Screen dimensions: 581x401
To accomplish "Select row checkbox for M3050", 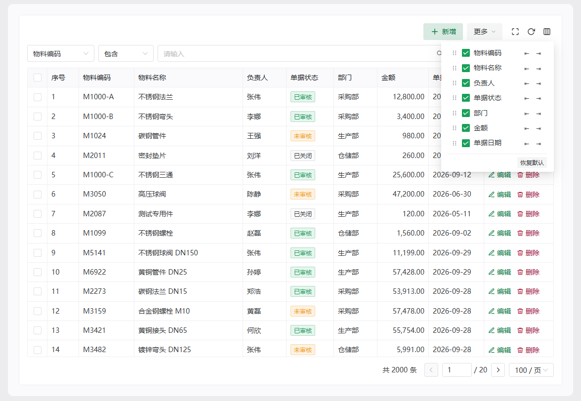I will pos(38,195).
